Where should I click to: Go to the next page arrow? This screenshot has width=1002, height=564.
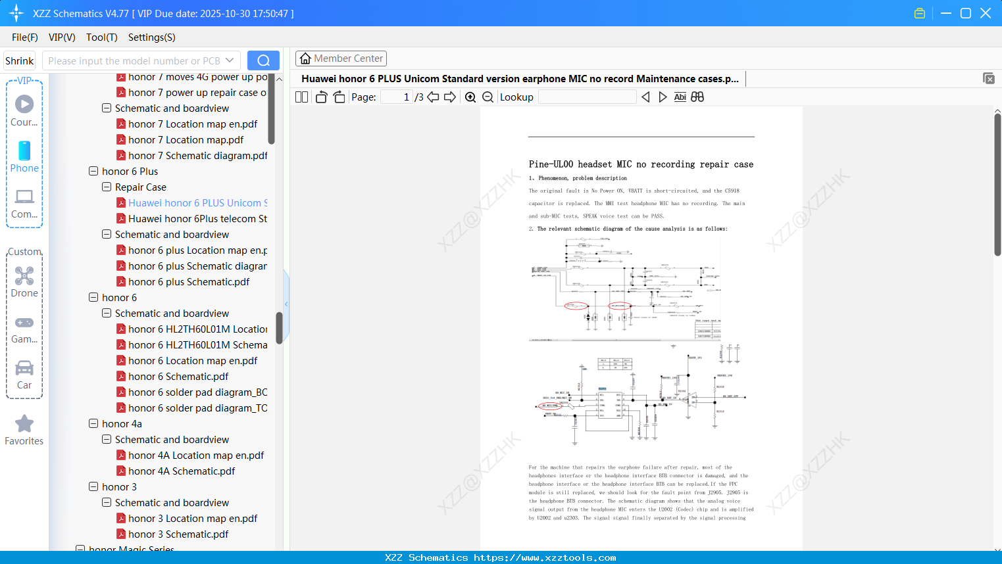pos(450,97)
